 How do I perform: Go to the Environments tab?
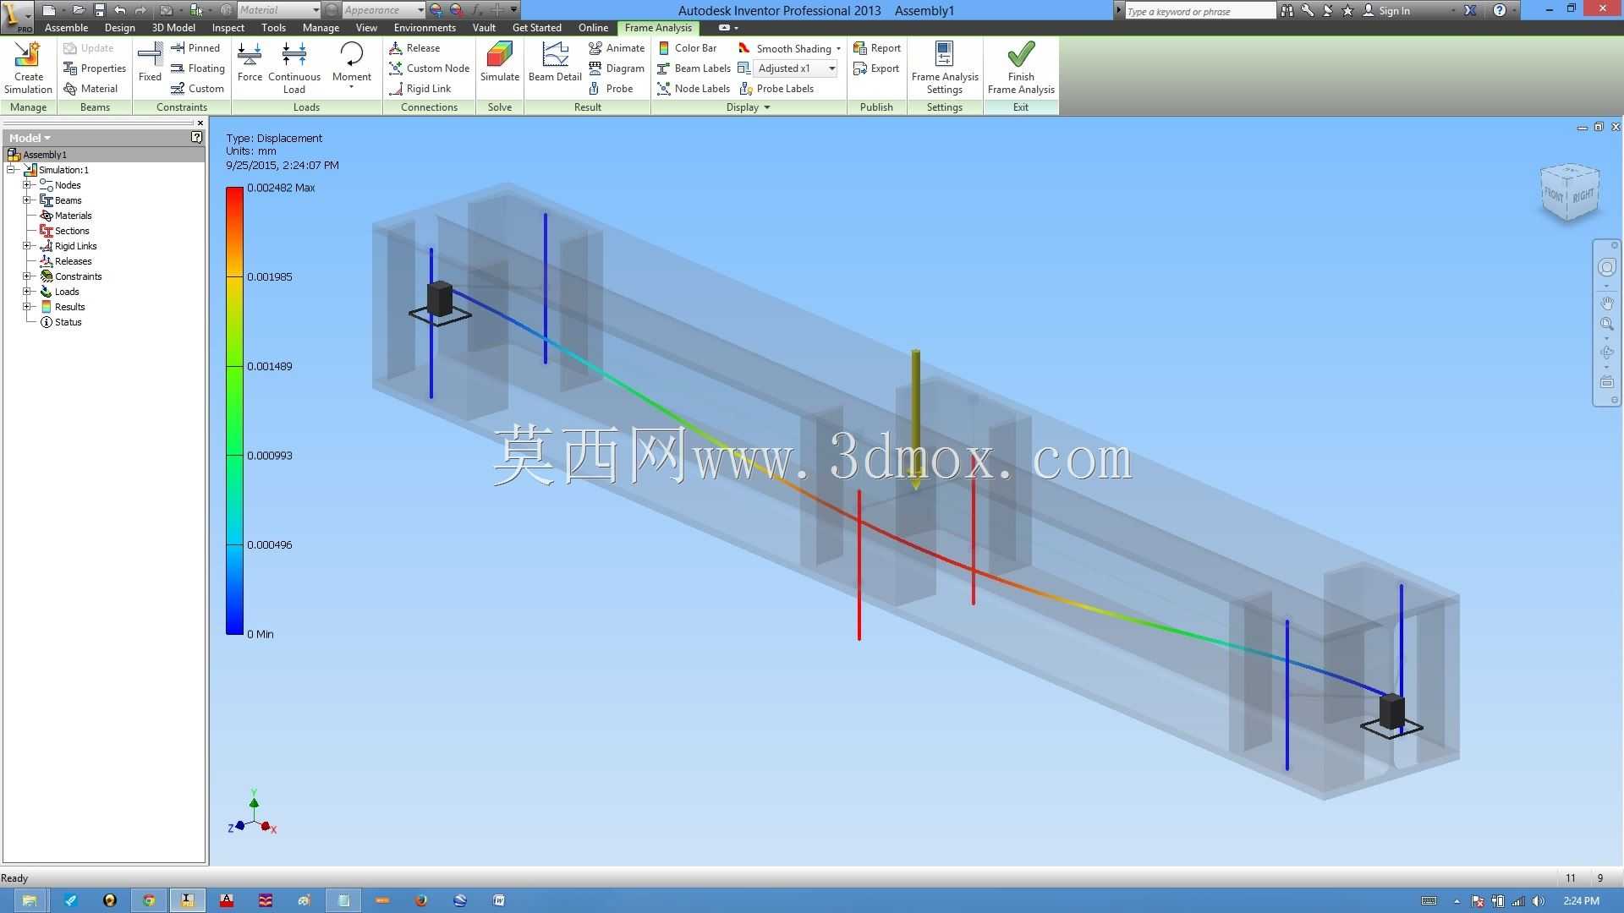coord(425,28)
